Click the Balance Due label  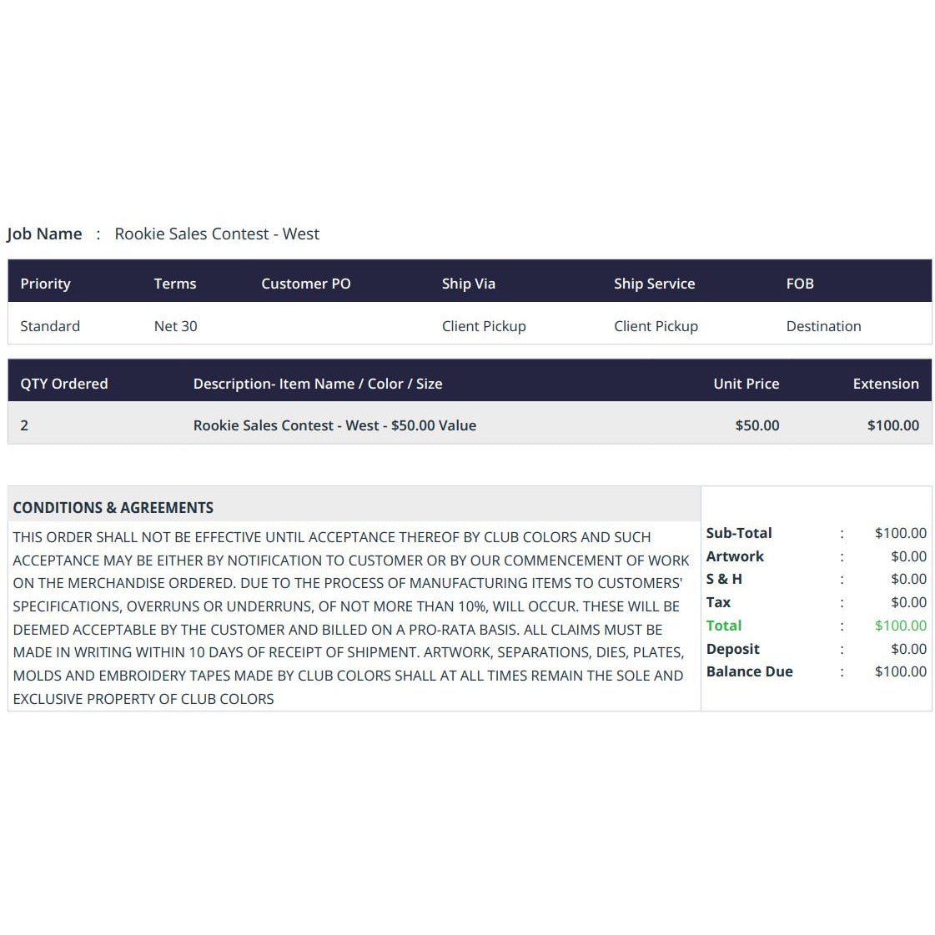pyautogui.click(x=750, y=671)
